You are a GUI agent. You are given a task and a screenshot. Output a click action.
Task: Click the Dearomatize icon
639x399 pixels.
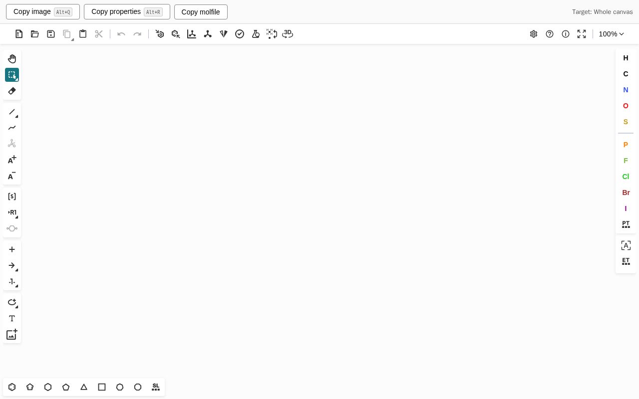[176, 34]
